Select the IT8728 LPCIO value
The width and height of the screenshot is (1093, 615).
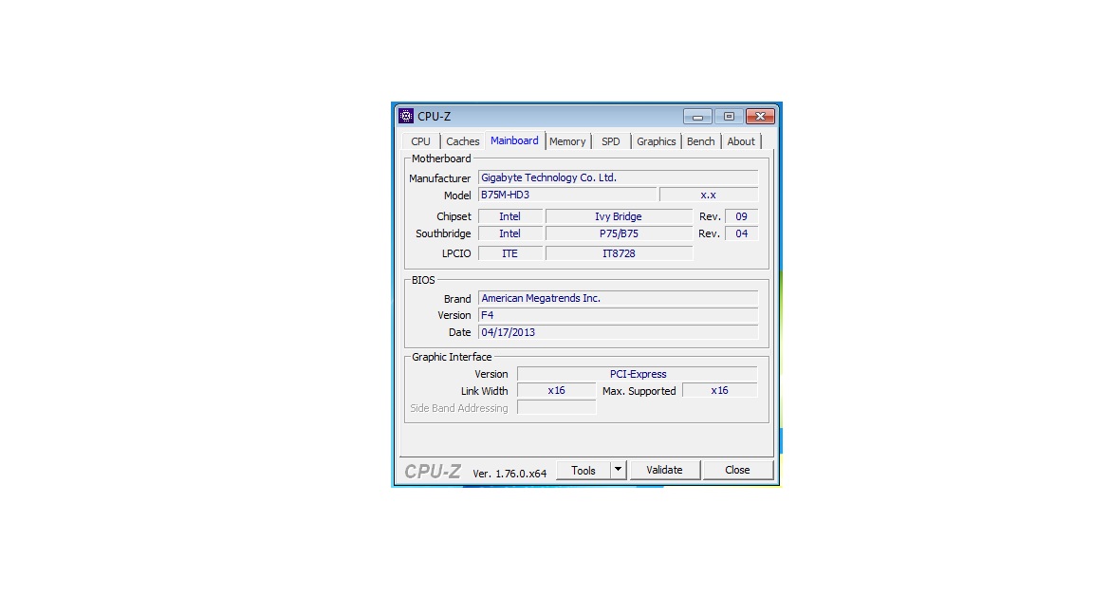pos(619,253)
